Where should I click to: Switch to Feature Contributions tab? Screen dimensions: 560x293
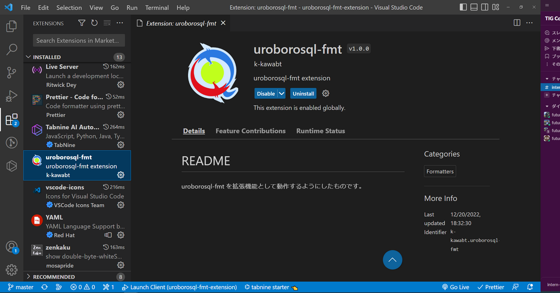(251, 131)
